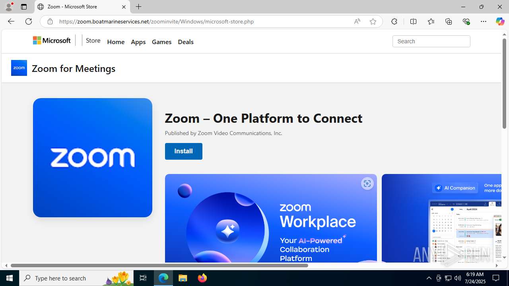Click the large Zoom app tile image
509x286 pixels.
93,158
